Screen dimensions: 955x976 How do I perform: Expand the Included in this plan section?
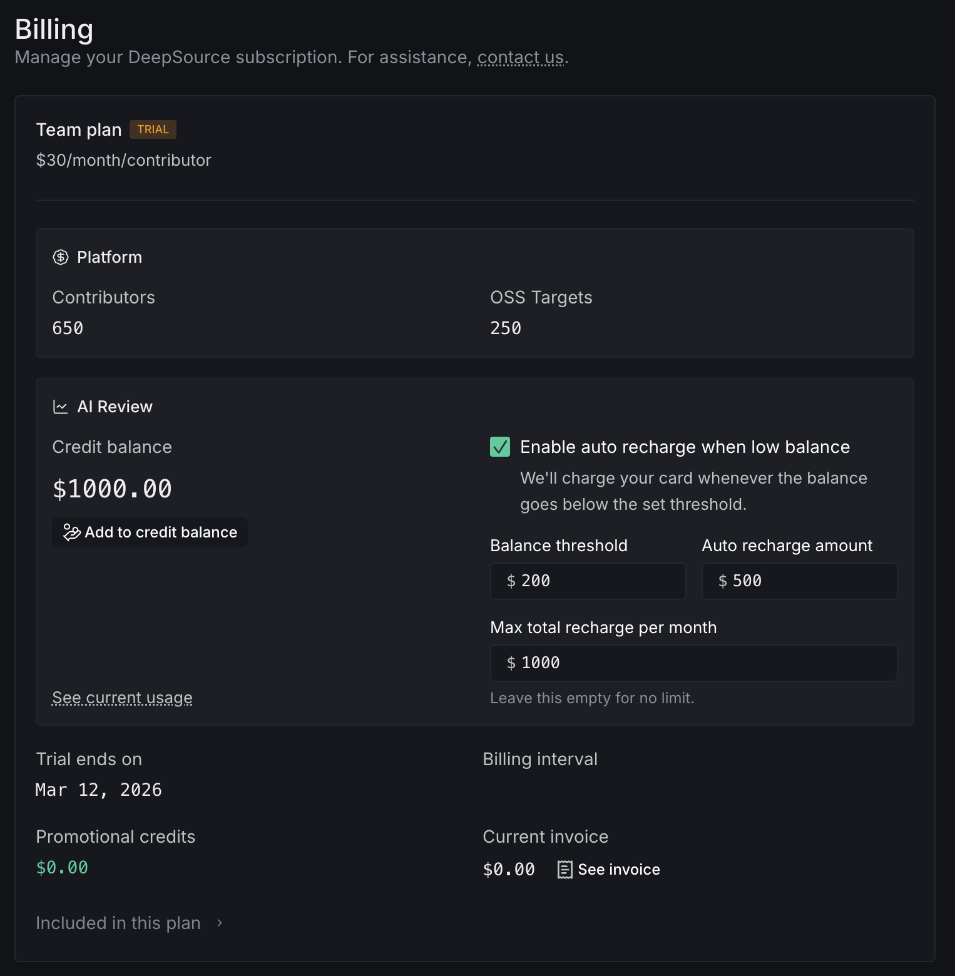click(130, 923)
